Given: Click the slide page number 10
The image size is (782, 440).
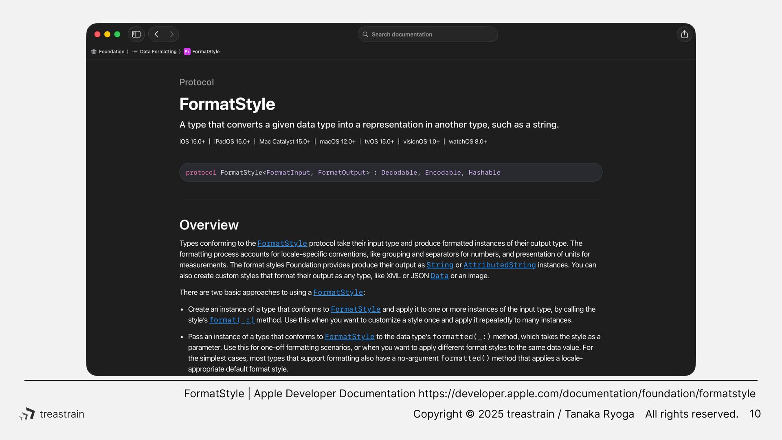Looking at the screenshot, I should tap(755, 414).
